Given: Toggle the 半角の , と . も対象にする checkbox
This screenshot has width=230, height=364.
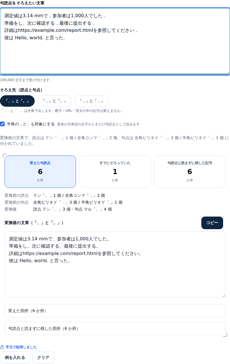Looking at the screenshot, I should [2, 124].
